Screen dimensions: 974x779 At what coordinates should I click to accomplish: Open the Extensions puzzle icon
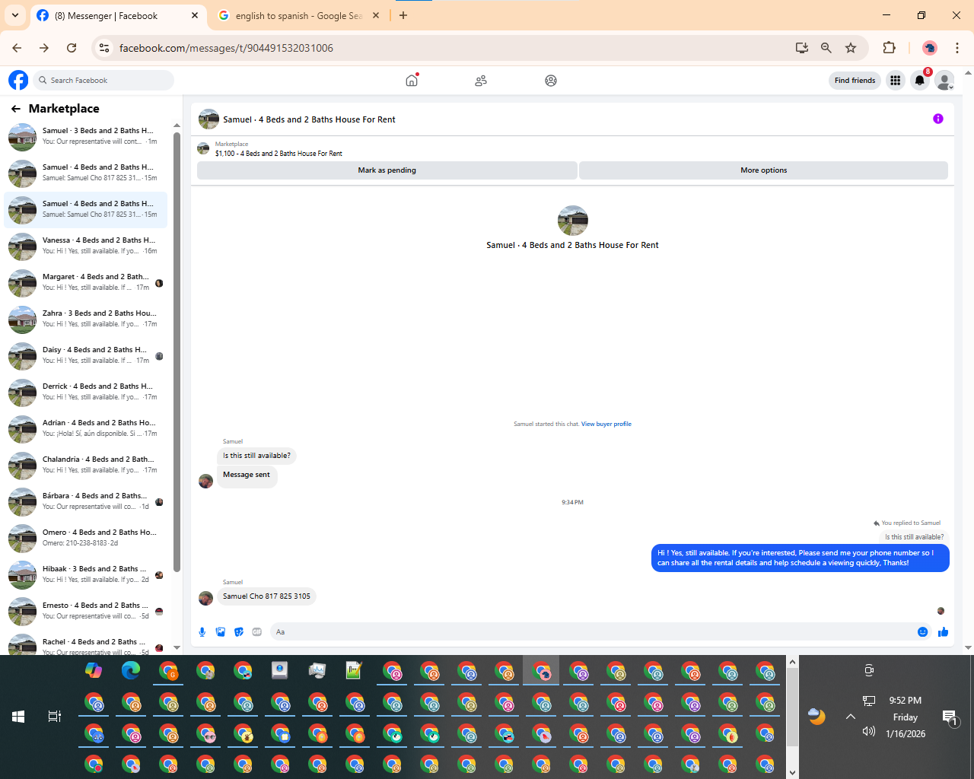889,48
